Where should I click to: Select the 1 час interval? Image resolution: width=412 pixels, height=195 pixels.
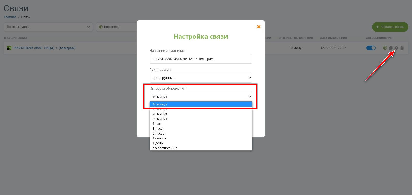tap(201, 124)
